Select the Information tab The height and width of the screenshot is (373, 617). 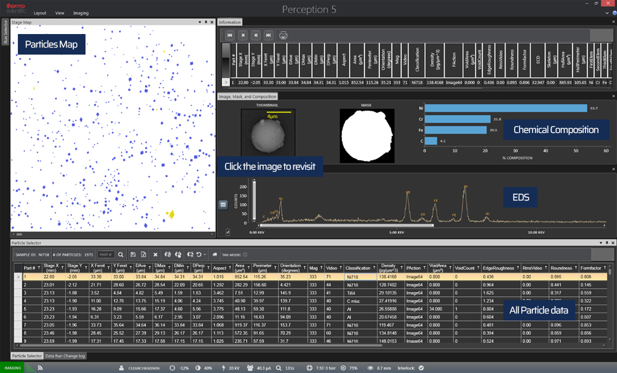click(x=230, y=22)
